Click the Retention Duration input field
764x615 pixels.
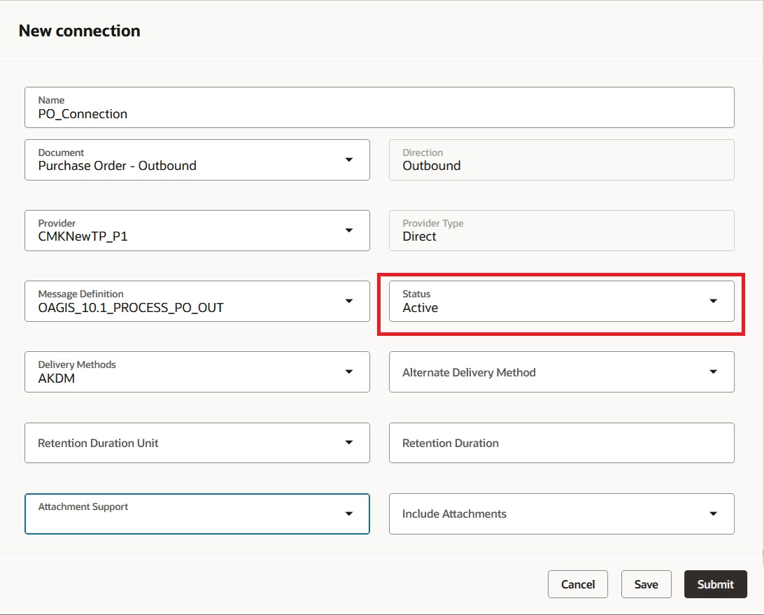561,443
